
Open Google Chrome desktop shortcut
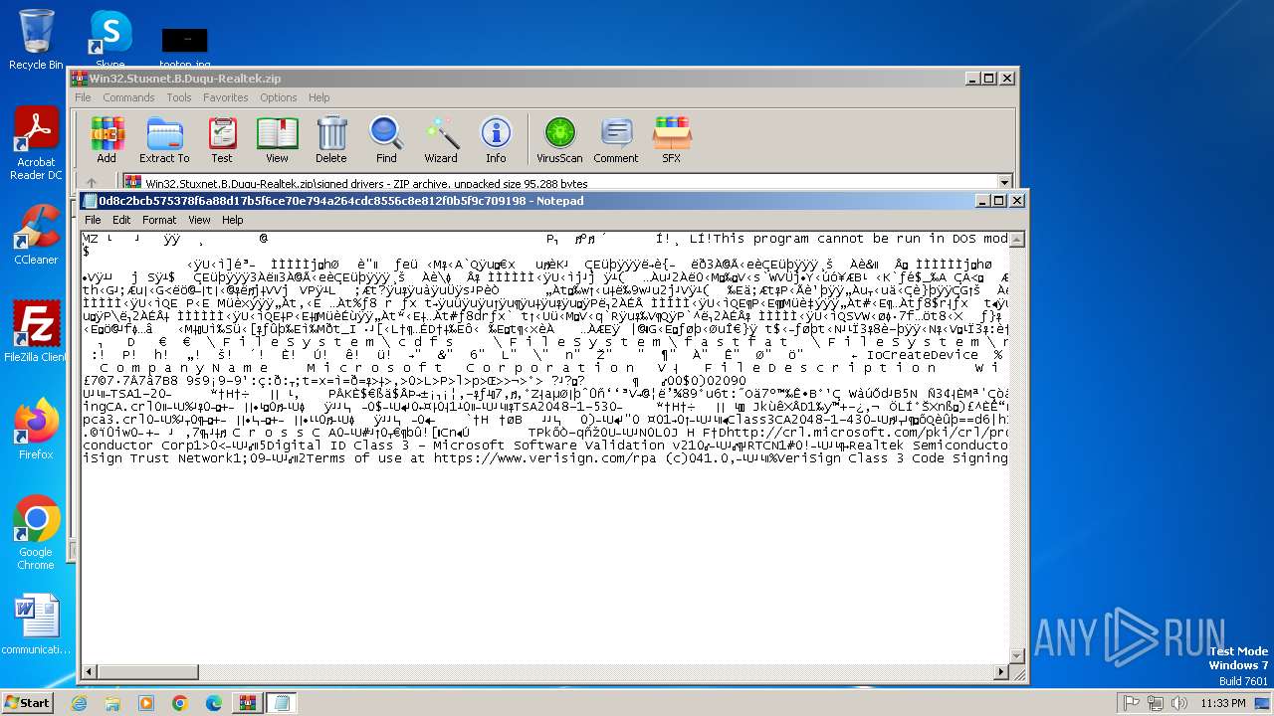[36, 533]
